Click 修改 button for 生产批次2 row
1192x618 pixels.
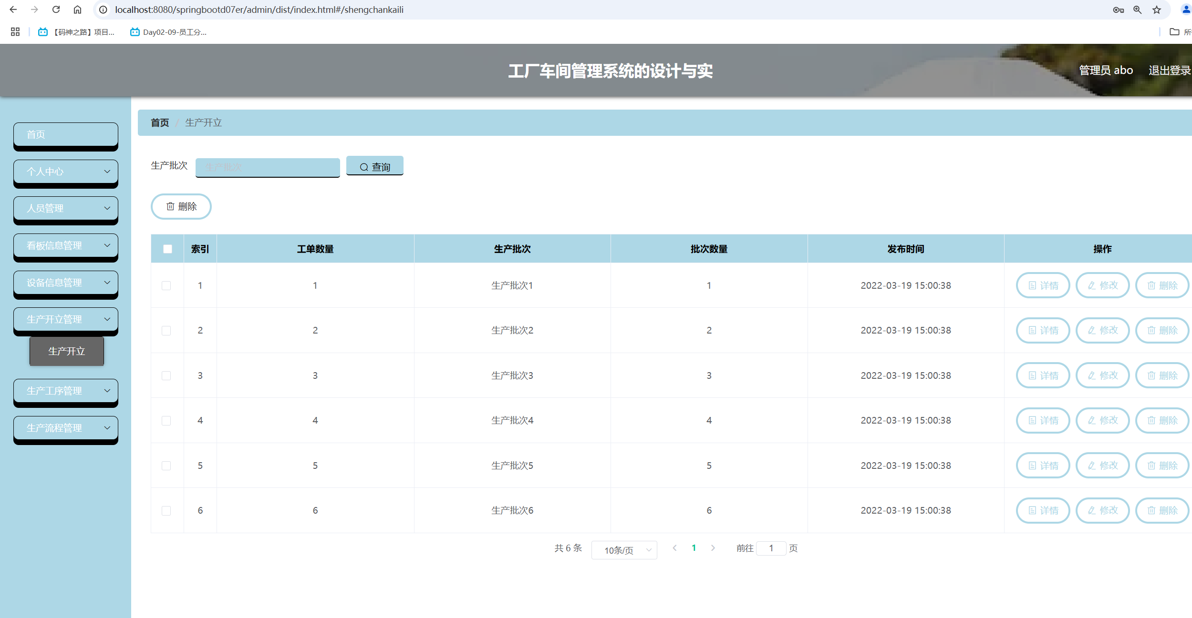[x=1102, y=330]
